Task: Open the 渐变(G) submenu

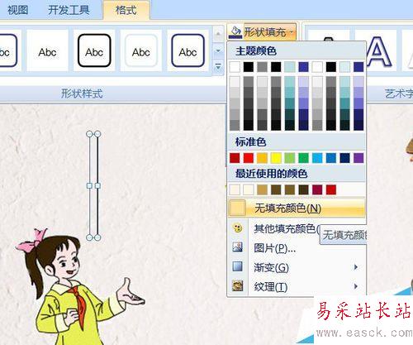Action: [x=271, y=267]
